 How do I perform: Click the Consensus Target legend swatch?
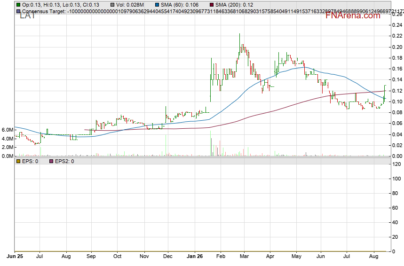click(x=18, y=11)
